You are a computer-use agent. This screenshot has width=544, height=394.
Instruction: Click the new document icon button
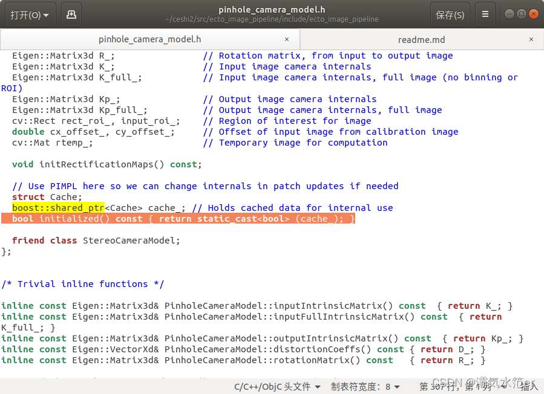(x=71, y=15)
